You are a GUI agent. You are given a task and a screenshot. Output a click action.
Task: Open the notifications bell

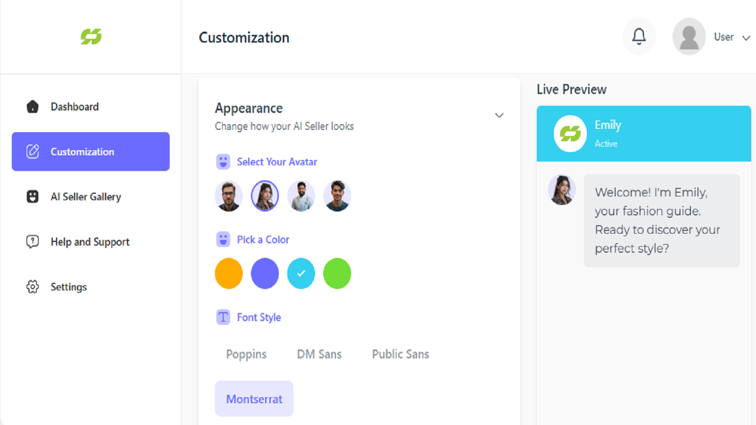pyautogui.click(x=639, y=36)
